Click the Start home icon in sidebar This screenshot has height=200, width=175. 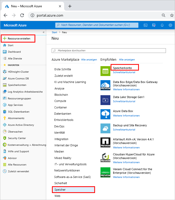5,45
